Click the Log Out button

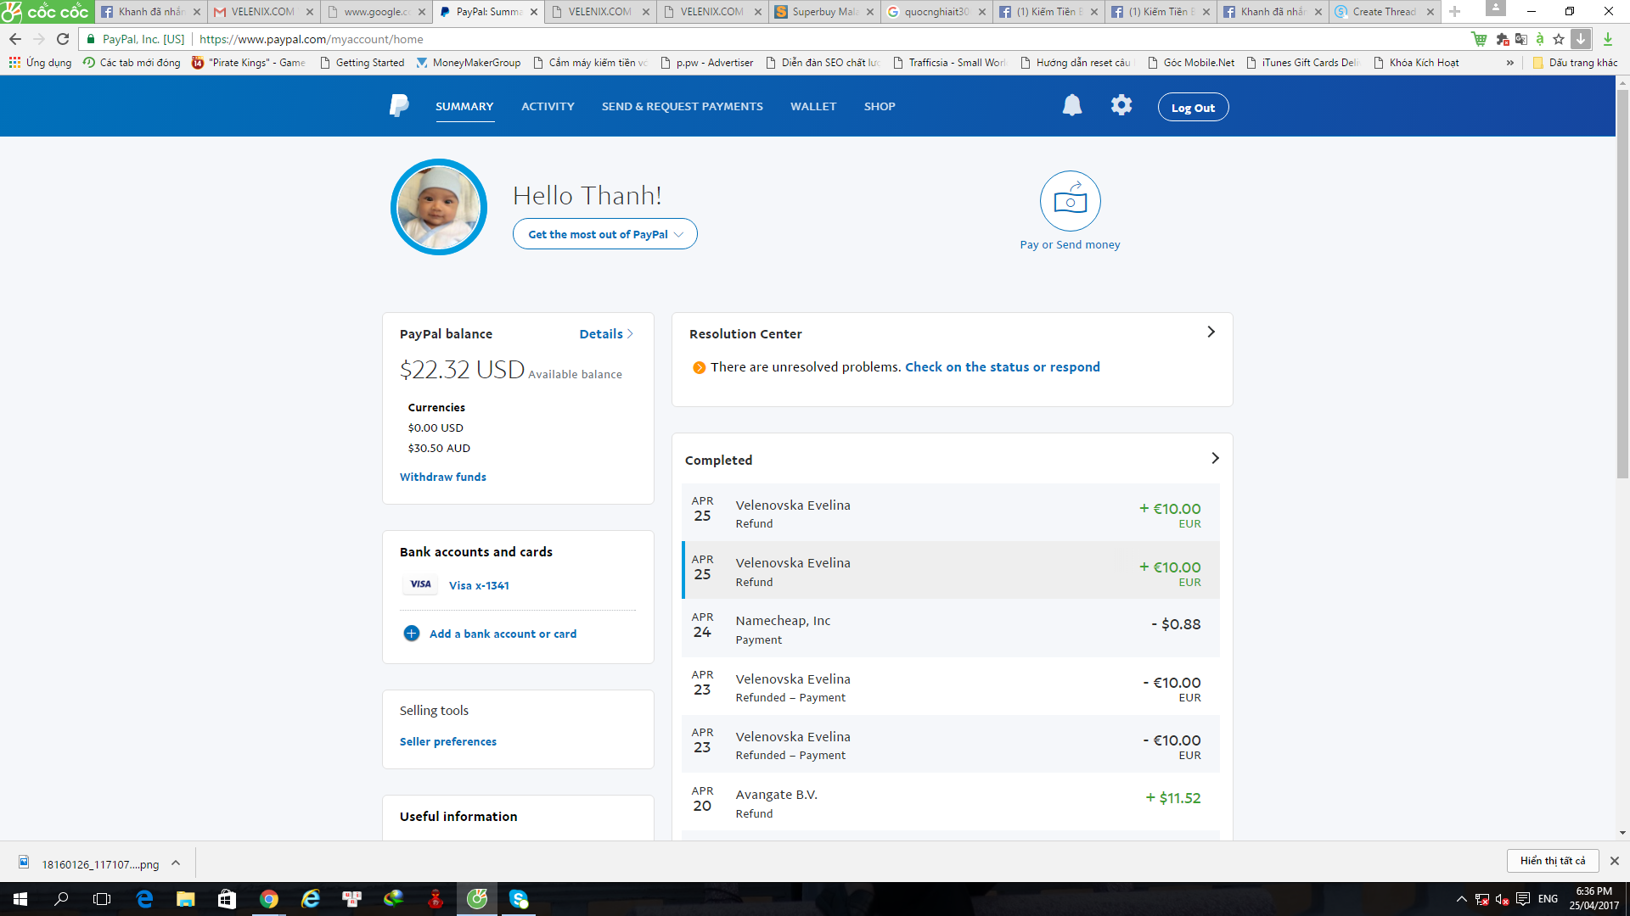[x=1193, y=108]
